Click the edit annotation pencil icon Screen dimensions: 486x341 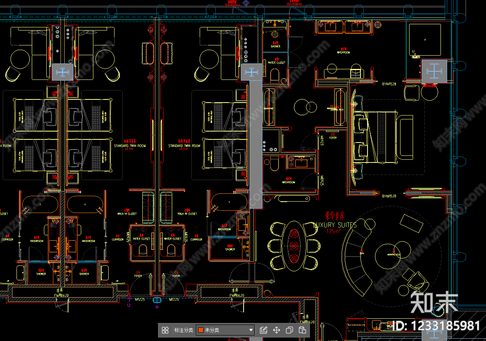pos(264,330)
